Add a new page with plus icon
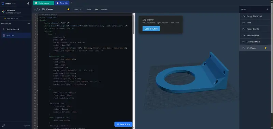This screenshot has height=129, width=273. pyautogui.click(x=268, y=10)
